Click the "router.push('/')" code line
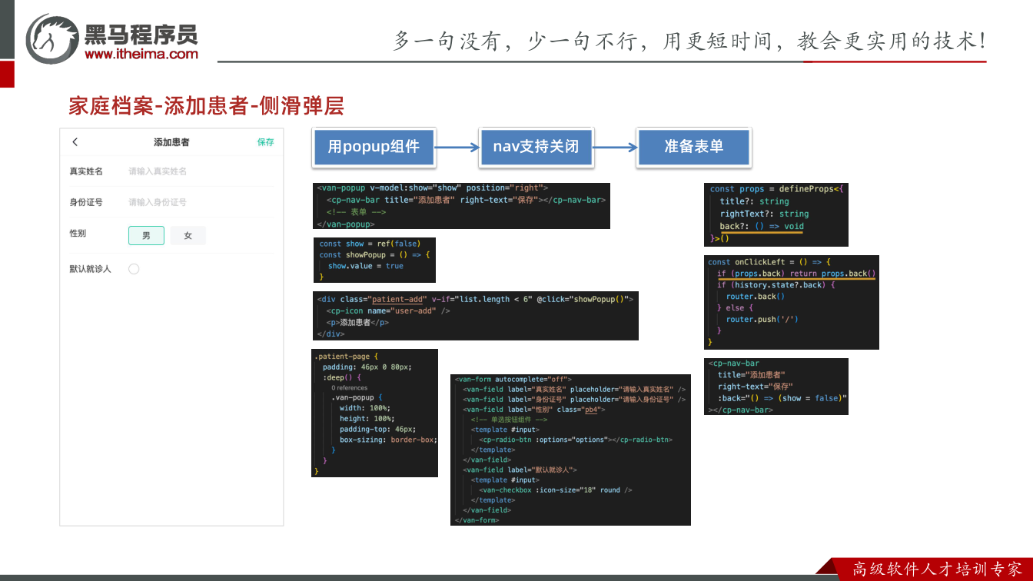 click(x=764, y=319)
